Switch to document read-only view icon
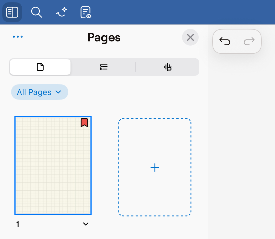Viewport: 275px width, 239px height. click(86, 12)
